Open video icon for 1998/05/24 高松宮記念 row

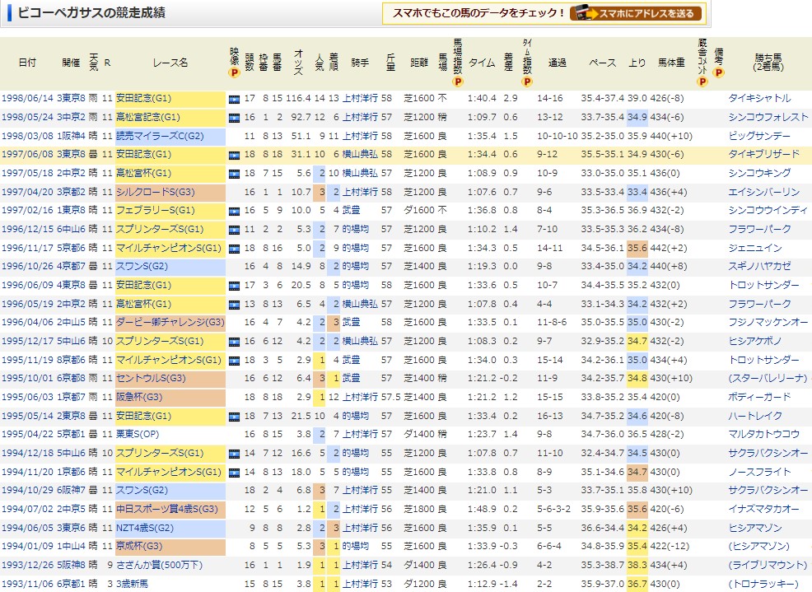[234, 117]
